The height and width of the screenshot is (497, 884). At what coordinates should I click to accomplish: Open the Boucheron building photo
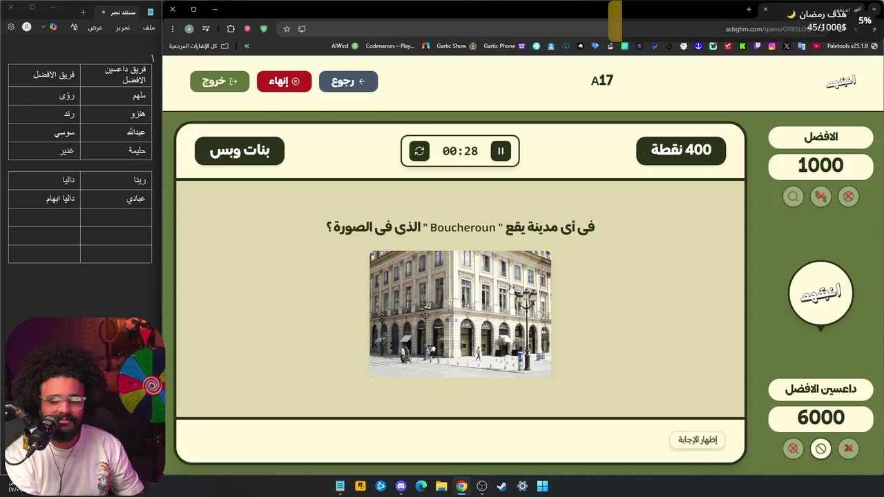click(460, 314)
